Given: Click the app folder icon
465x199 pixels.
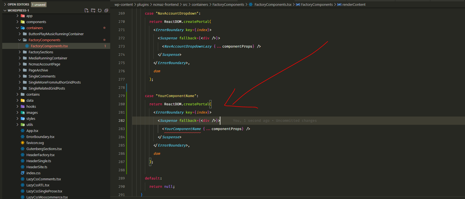Looking at the screenshot, I should point(23,16).
